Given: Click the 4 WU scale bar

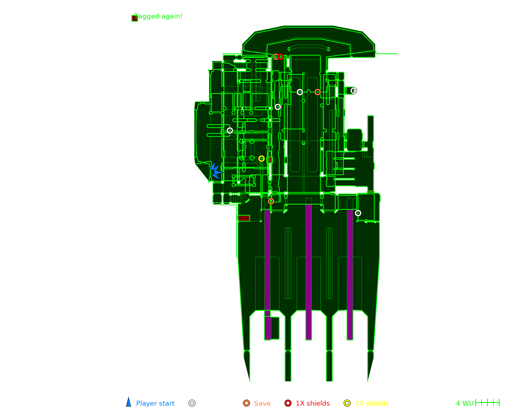Looking at the screenshot, I should [x=487, y=403].
